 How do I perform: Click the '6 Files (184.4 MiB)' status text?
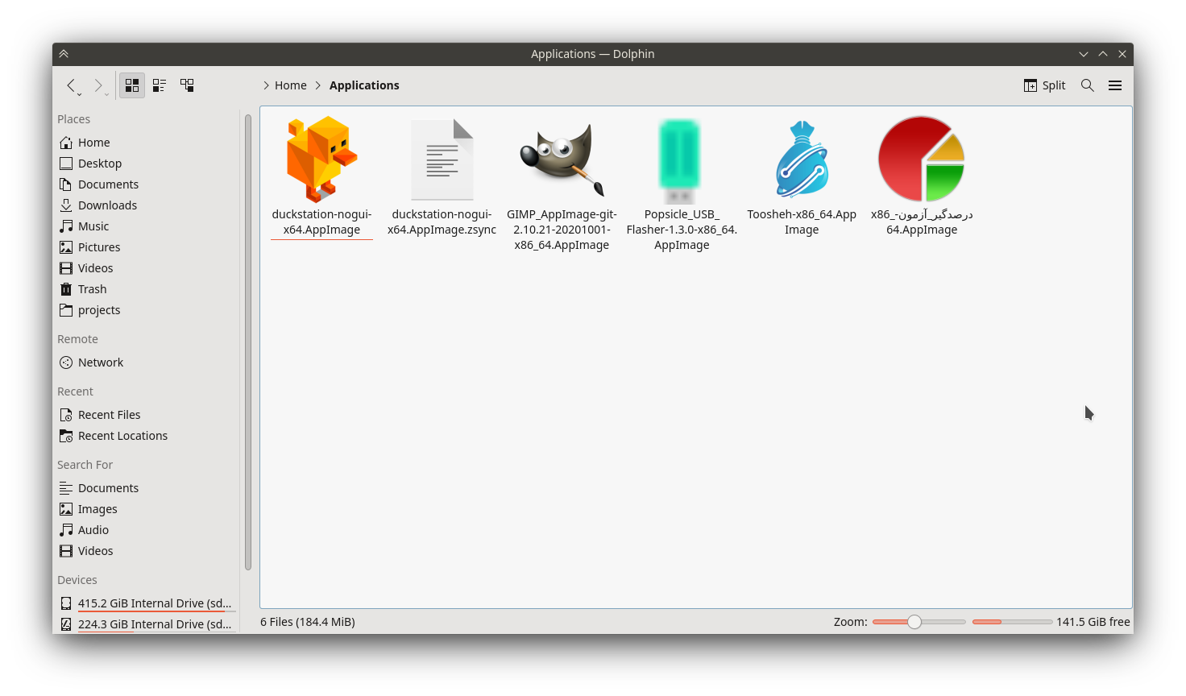308,622
